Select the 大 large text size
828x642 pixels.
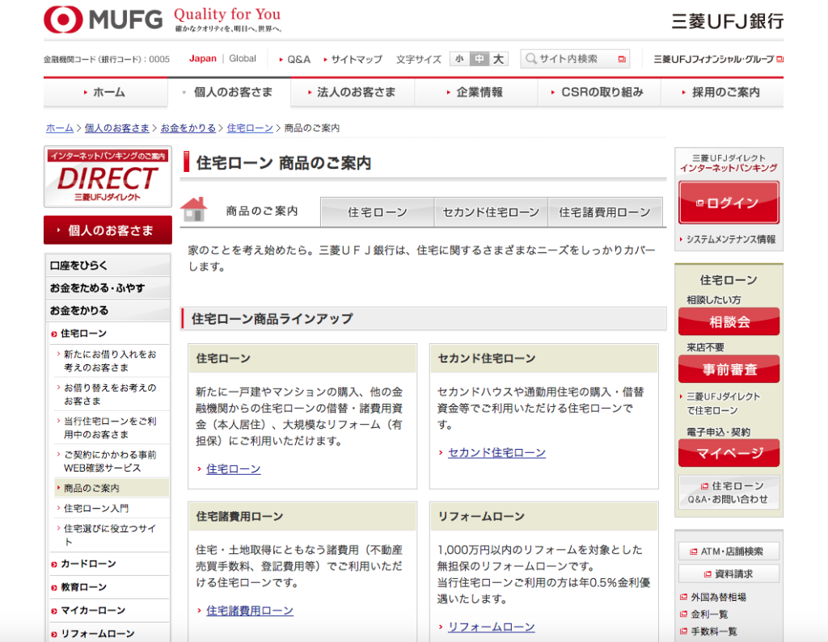click(x=499, y=58)
